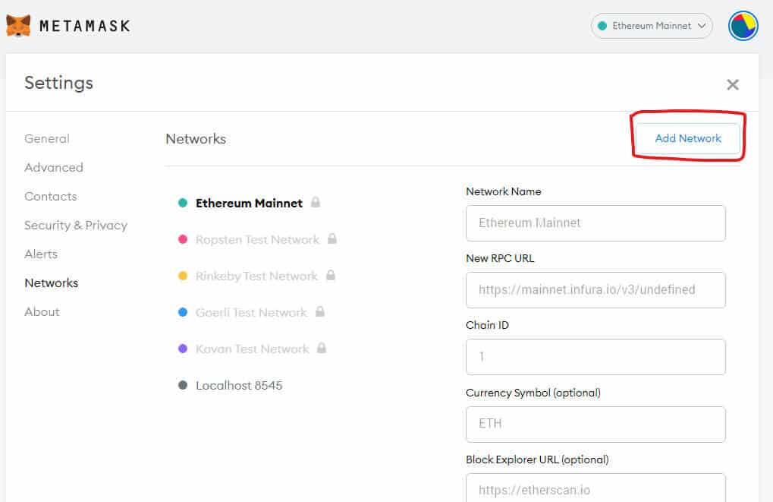Click the New RPC URL label

coord(500,258)
